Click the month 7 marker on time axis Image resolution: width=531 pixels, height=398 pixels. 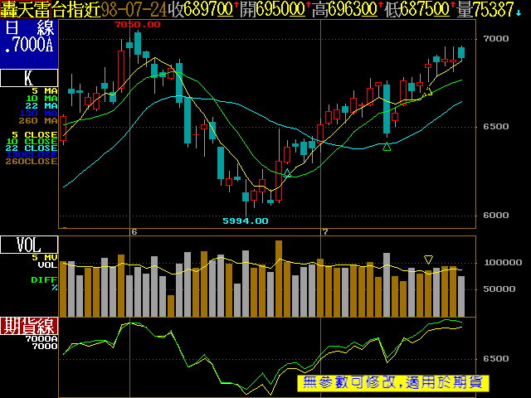pos(326,232)
